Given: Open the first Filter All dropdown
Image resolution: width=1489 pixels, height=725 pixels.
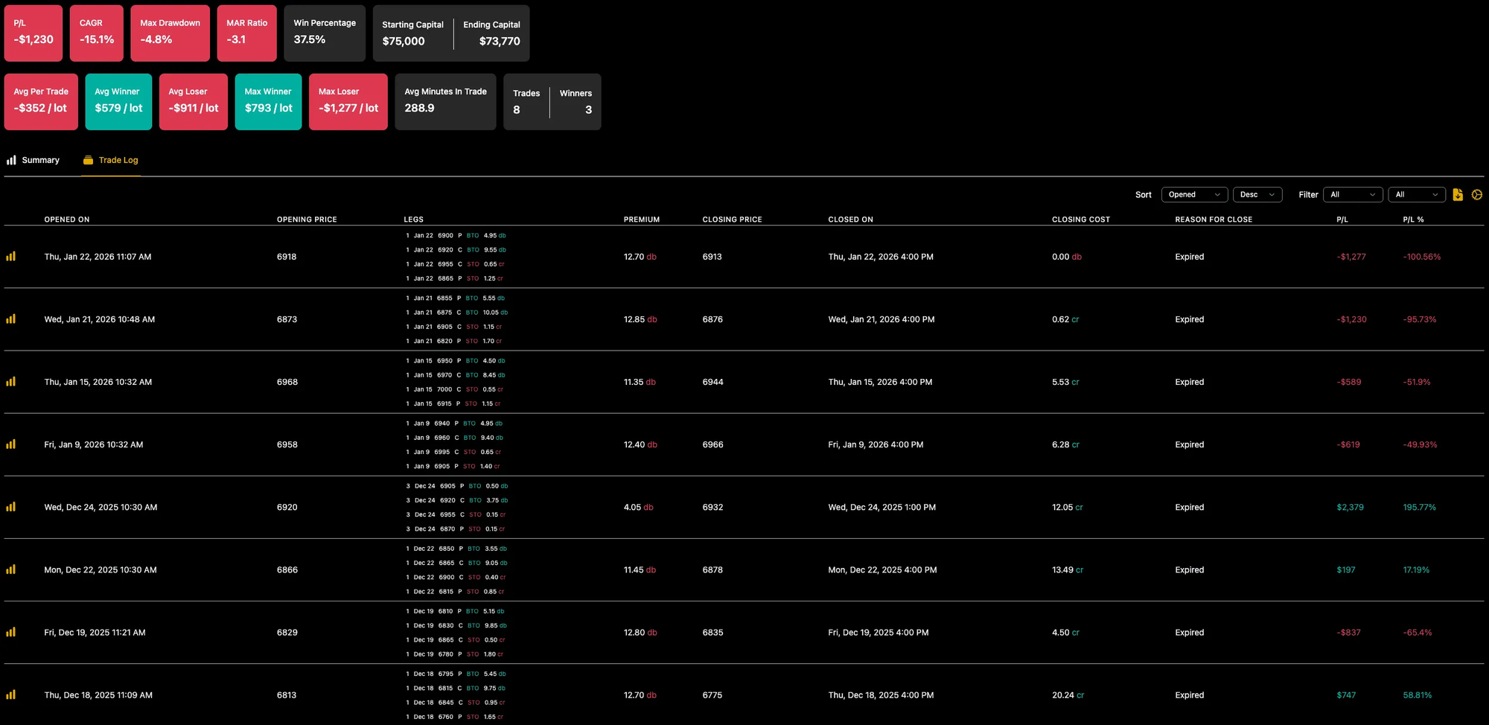Looking at the screenshot, I should pyautogui.click(x=1353, y=194).
